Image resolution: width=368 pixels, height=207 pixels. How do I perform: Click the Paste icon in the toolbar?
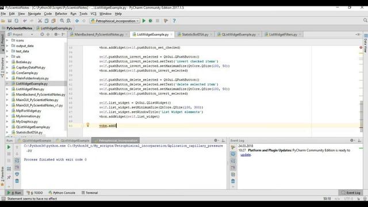[53, 21]
